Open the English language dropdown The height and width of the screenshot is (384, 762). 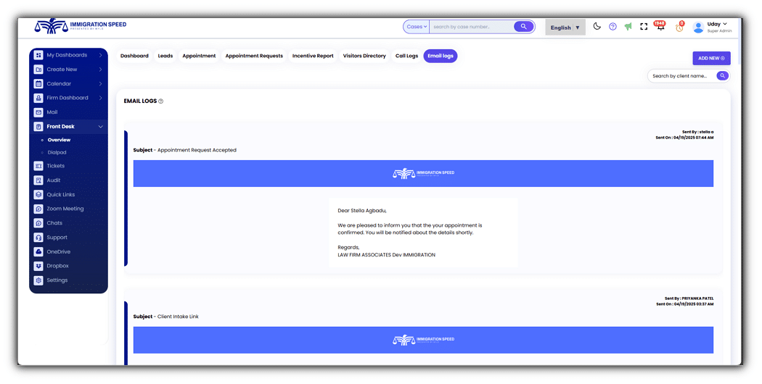pyautogui.click(x=565, y=28)
